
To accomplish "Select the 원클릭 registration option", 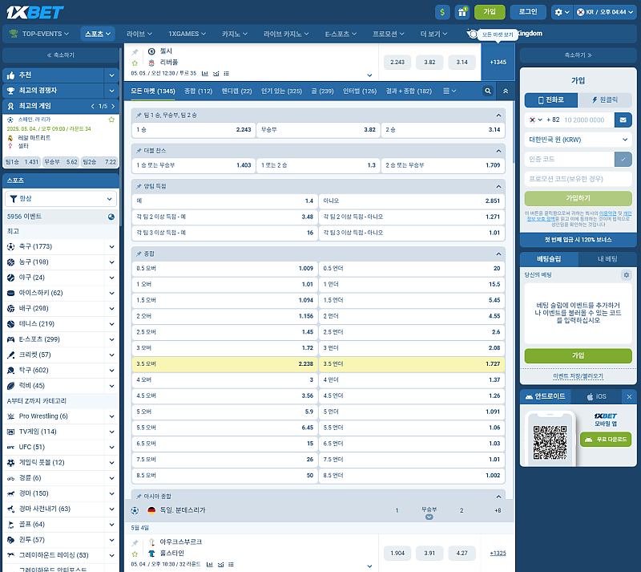I will 604,99.
